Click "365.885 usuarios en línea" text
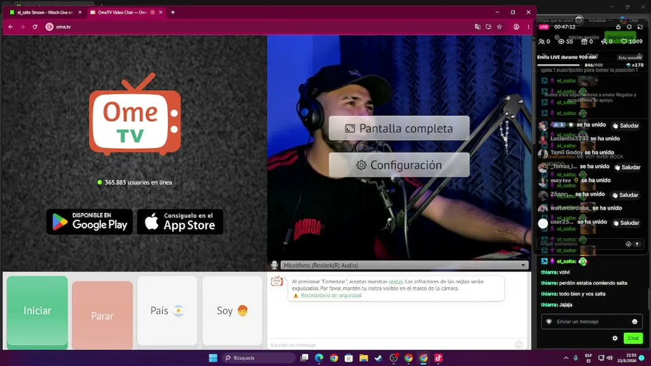The image size is (651, 366). tap(138, 182)
